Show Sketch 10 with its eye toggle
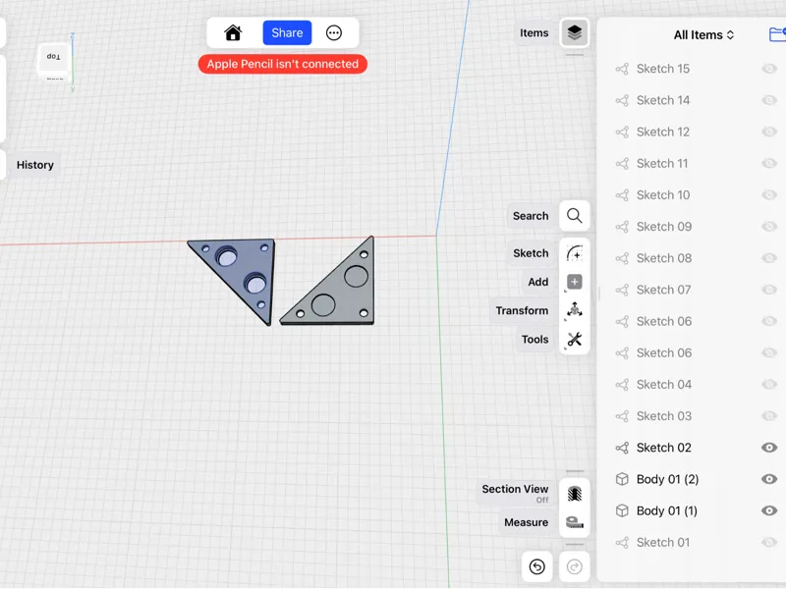 [x=769, y=194]
